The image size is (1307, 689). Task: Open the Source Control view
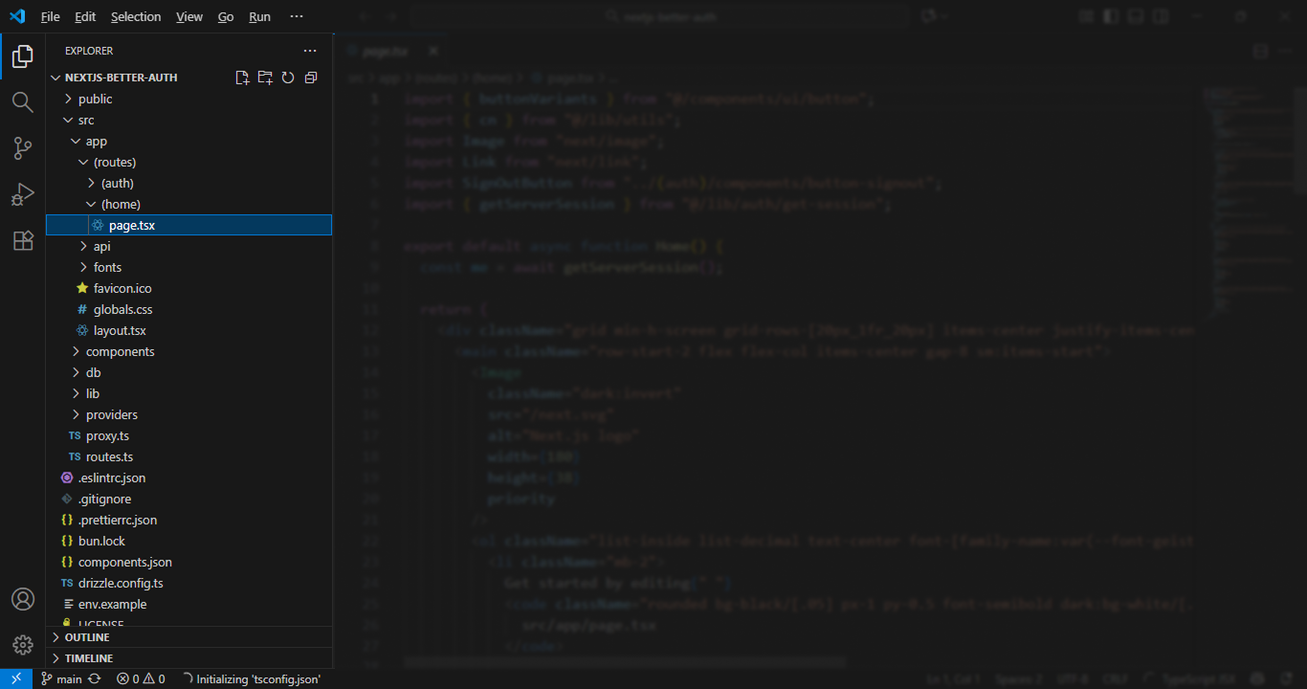click(x=23, y=148)
